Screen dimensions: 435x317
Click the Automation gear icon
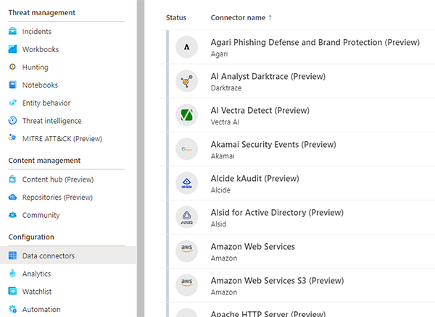coord(12,309)
